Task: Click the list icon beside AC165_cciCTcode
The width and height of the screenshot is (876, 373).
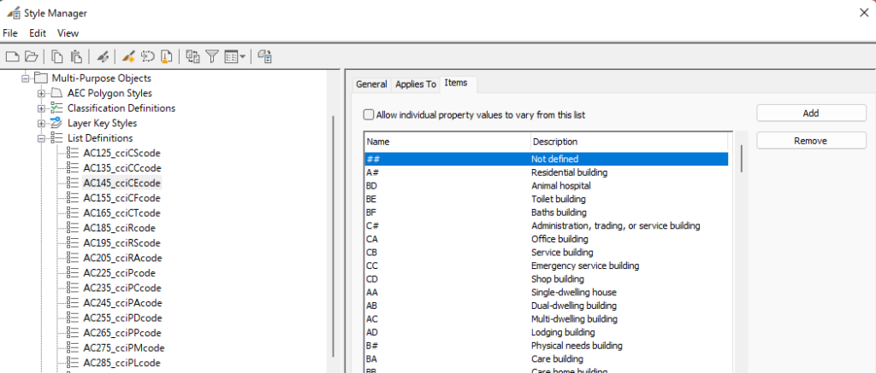Action: point(73,213)
